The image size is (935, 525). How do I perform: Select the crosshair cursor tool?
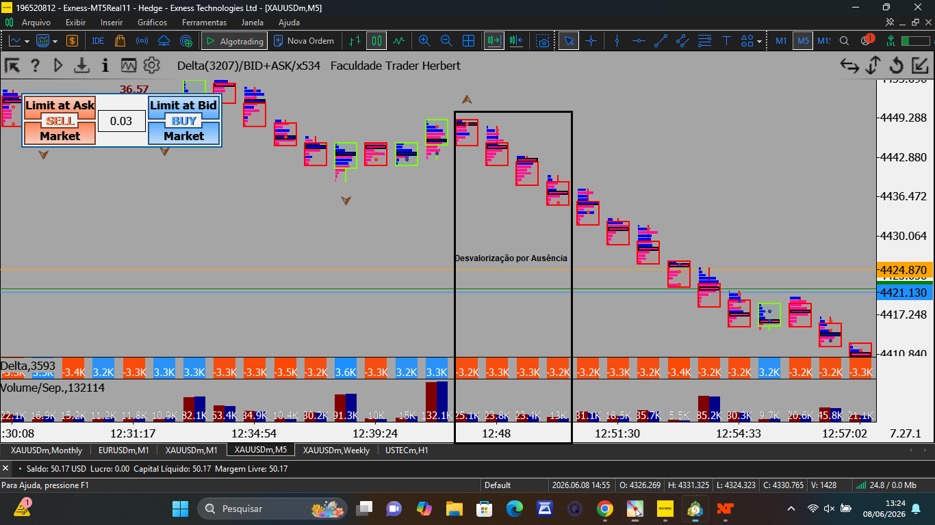tap(591, 41)
